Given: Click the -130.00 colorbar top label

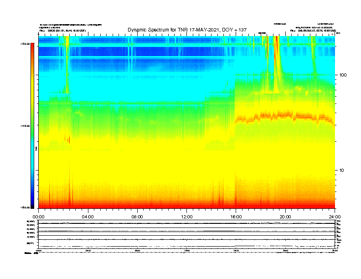Looking at the screenshot, I should pyautogui.click(x=25, y=43).
